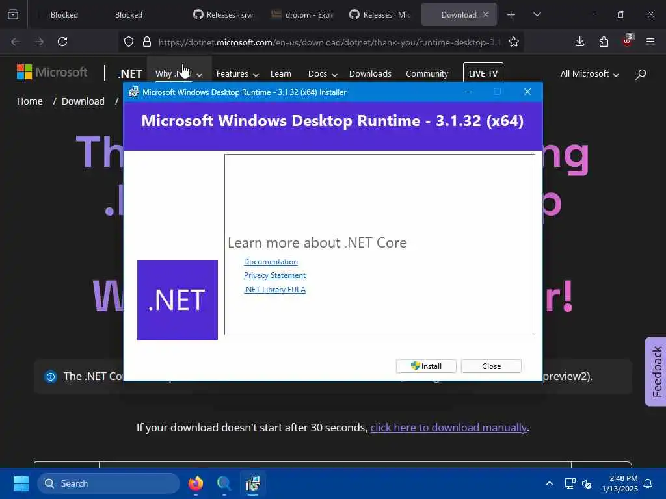This screenshot has width=666, height=499.
Task: Open the Community menu item
Action: pyautogui.click(x=427, y=74)
